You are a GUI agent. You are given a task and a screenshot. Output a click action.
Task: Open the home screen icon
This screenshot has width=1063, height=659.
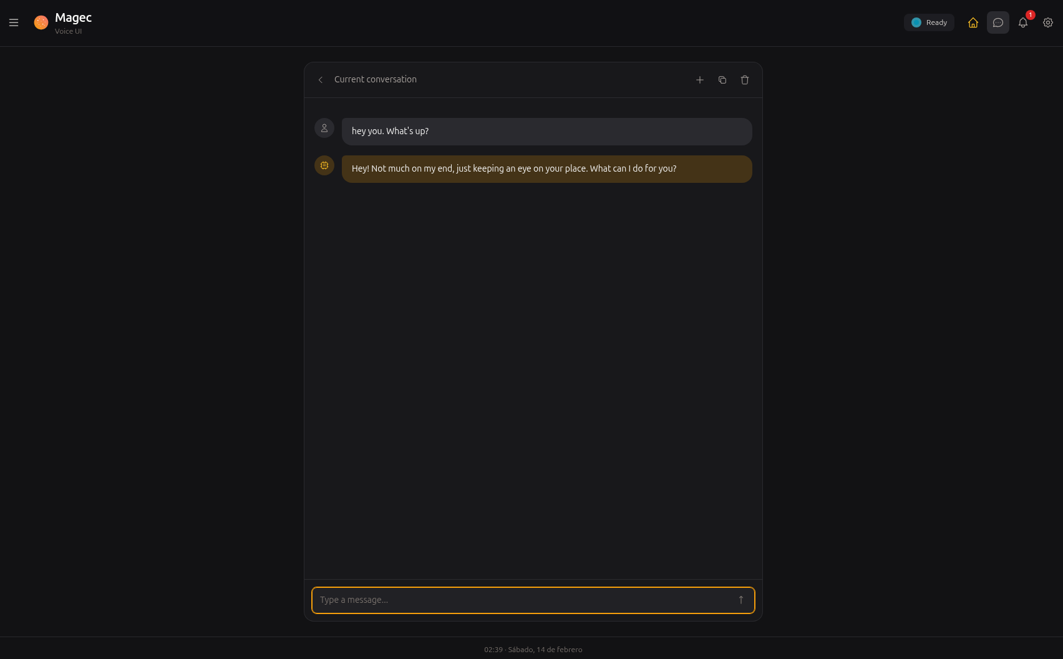click(x=973, y=22)
